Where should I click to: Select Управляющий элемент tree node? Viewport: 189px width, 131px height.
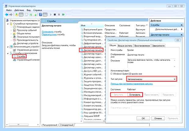[28, 60]
